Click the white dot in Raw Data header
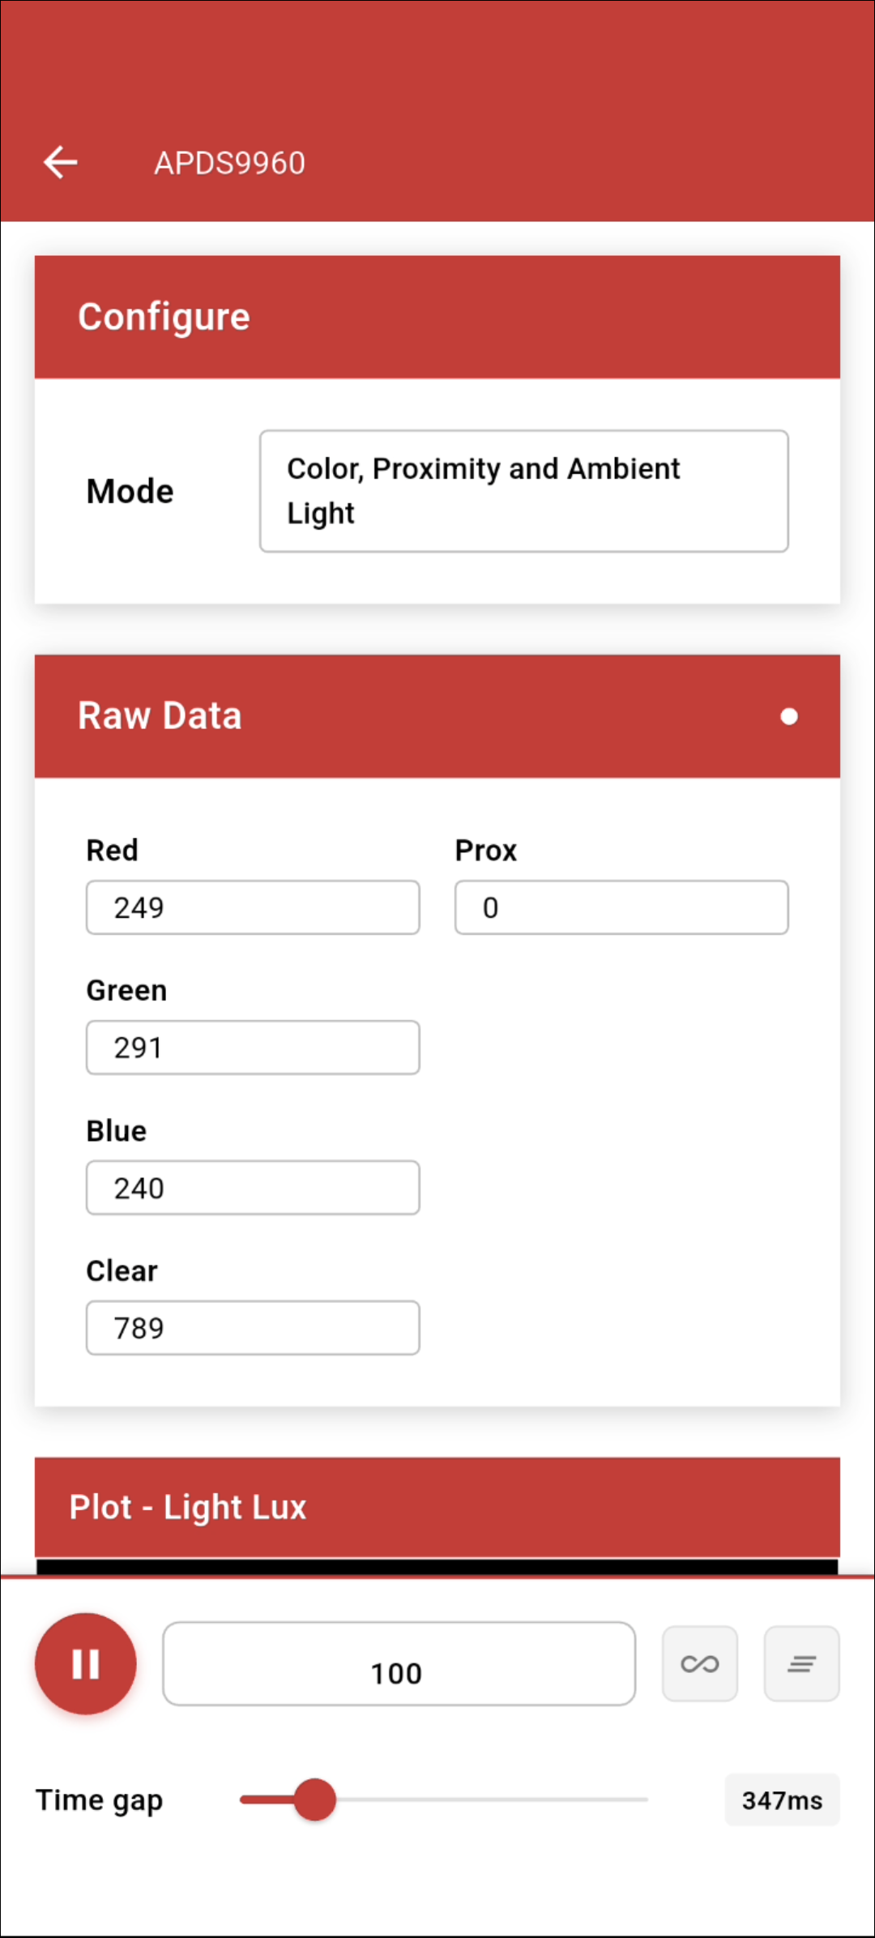875x1938 pixels. tap(788, 717)
